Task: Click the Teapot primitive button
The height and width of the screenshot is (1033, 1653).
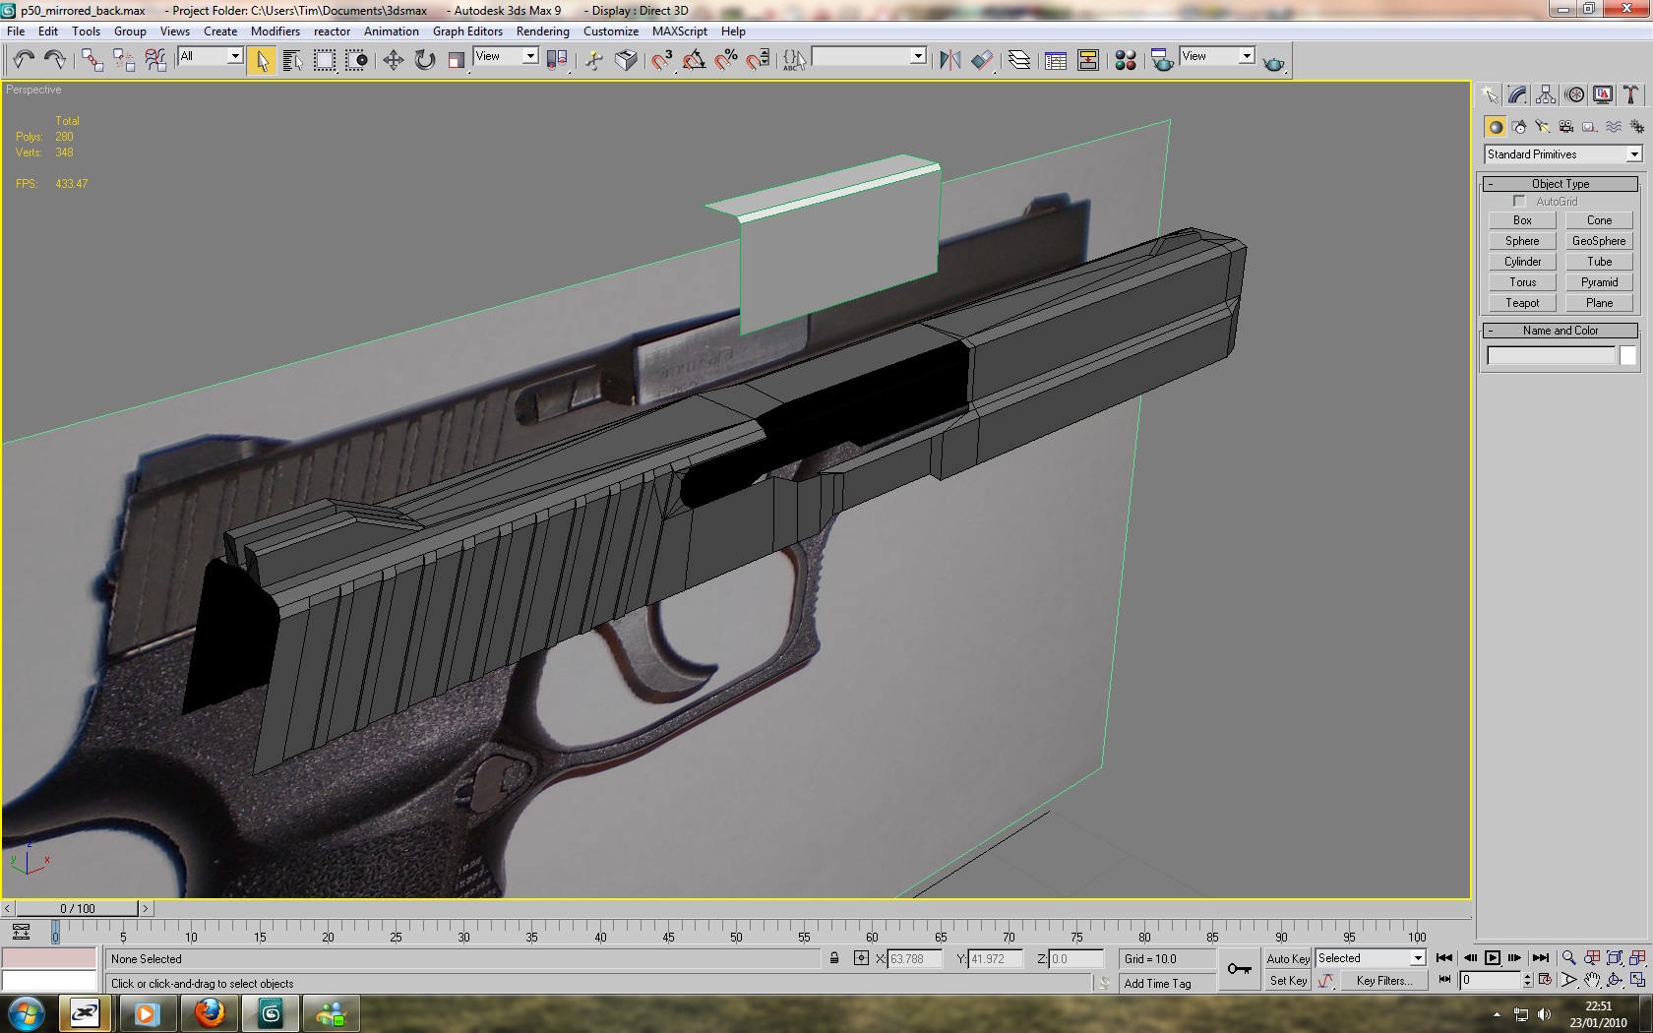Action: tap(1521, 303)
